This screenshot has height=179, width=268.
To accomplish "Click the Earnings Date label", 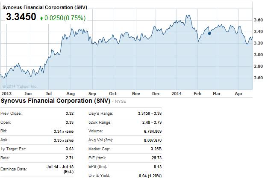I will [x=14, y=169].
